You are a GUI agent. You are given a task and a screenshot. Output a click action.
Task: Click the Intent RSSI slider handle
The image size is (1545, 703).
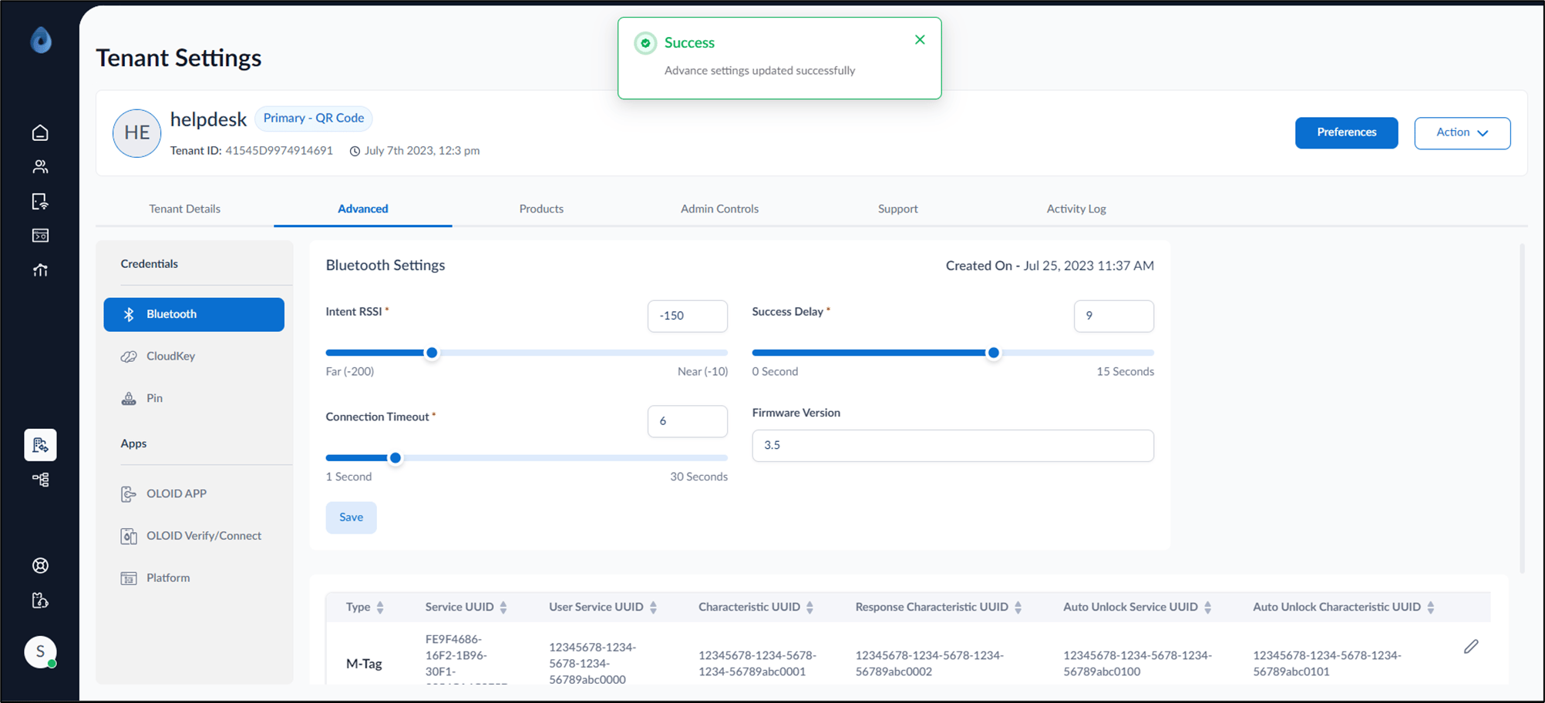(x=432, y=353)
